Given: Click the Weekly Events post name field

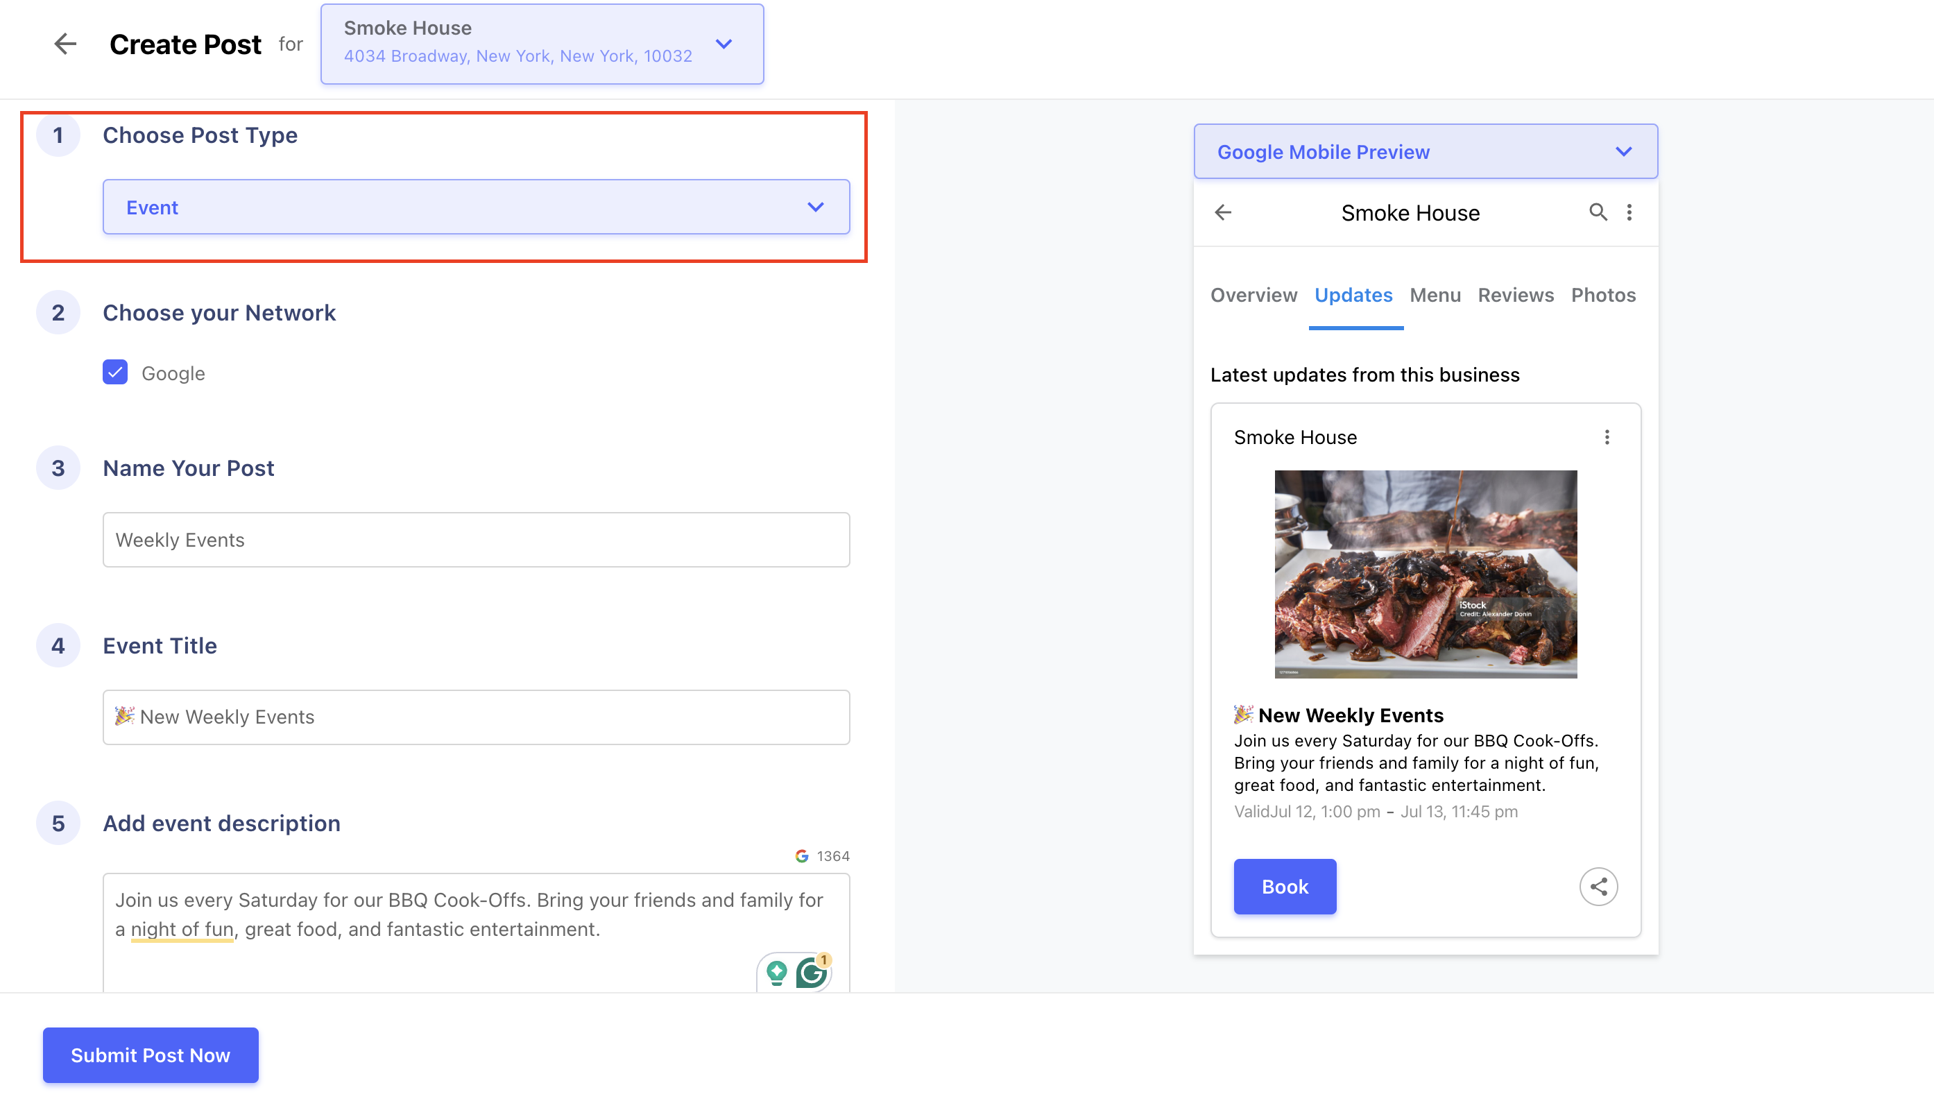Looking at the screenshot, I should point(476,540).
